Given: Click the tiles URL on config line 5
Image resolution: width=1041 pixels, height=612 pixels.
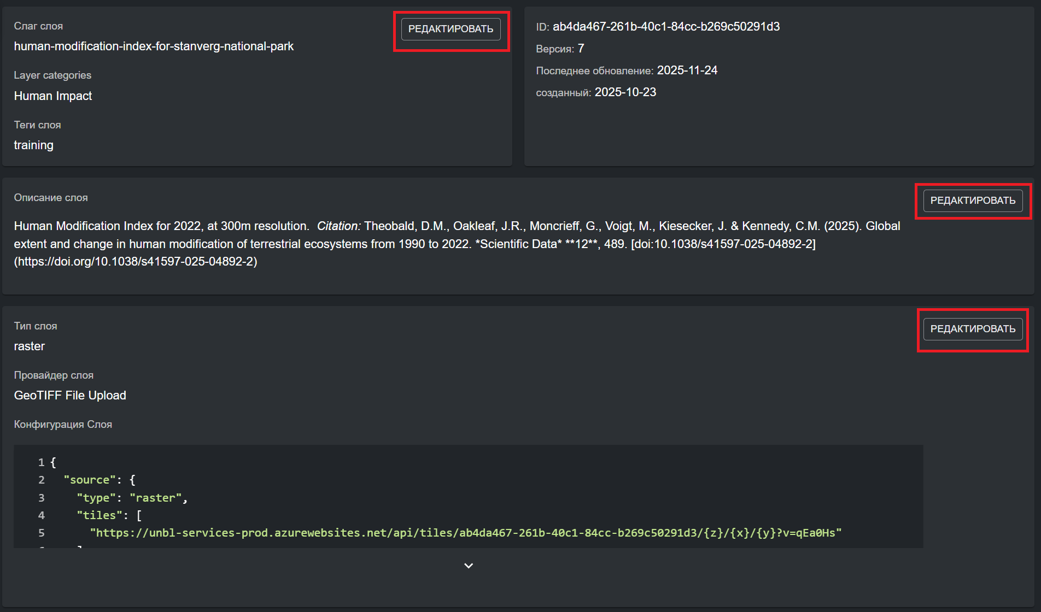Looking at the screenshot, I should [x=466, y=533].
